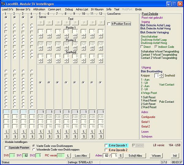Screen dimensions: 184x165
Task: Click the S write button for port 1
Action: coord(6,136)
